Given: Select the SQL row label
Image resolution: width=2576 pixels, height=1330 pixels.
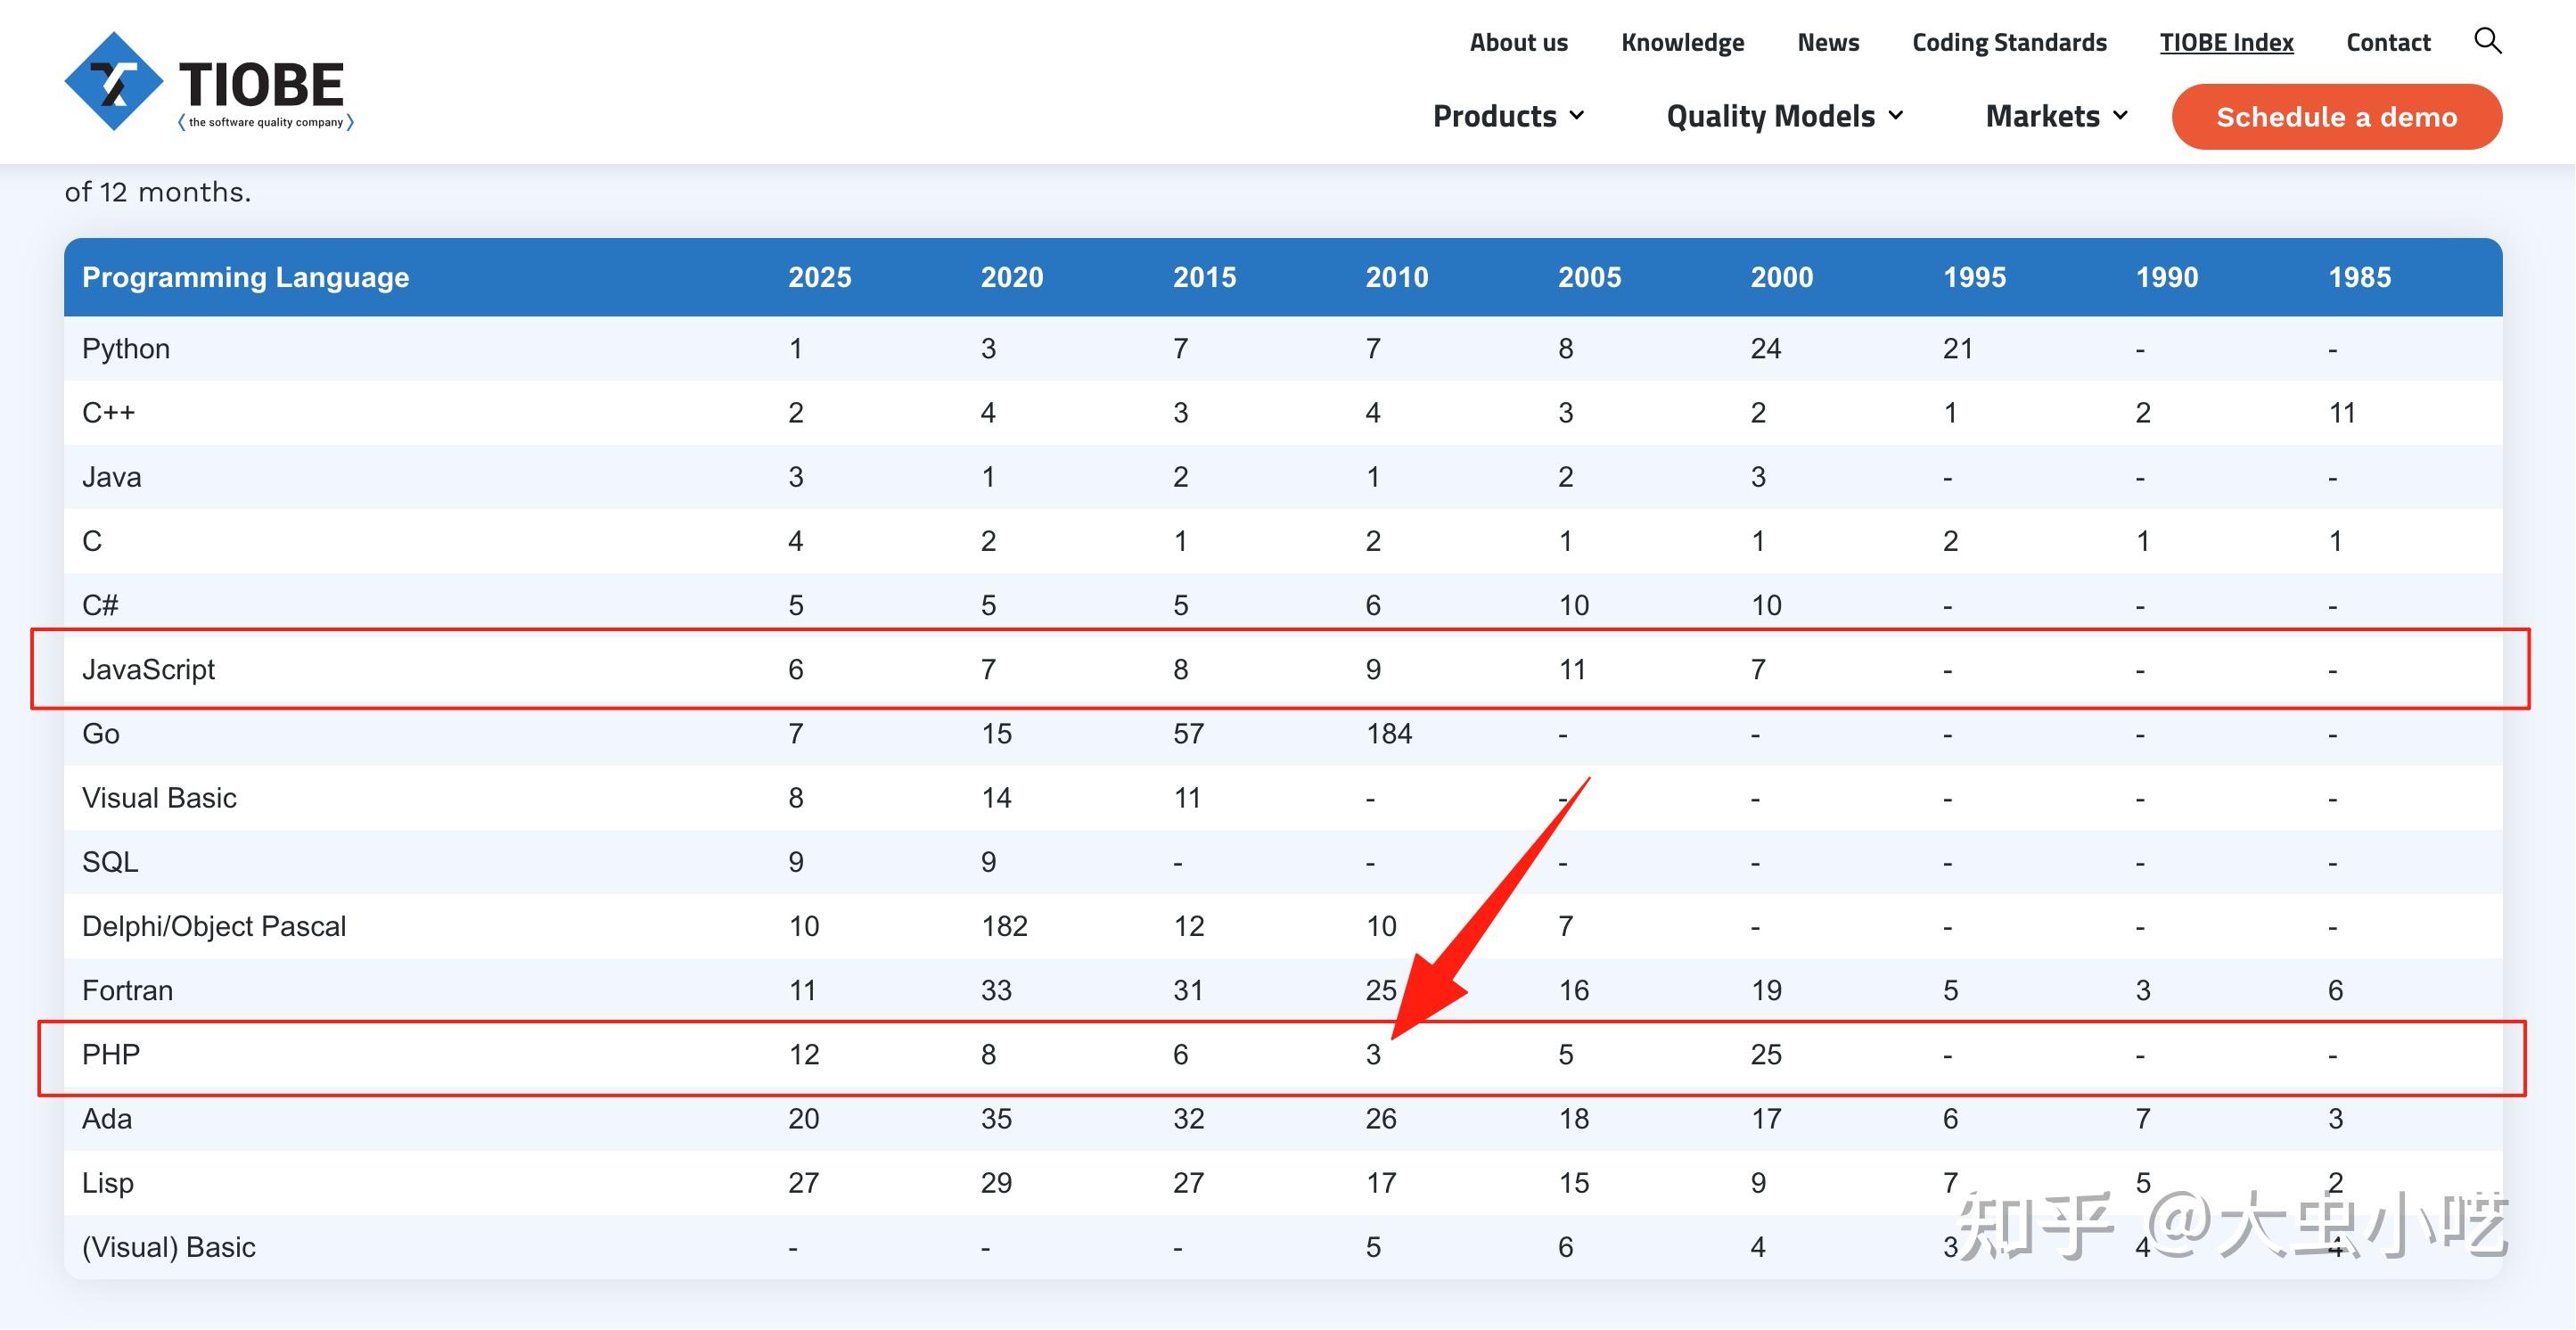Looking at the screenshot, I should pos(110,861).
